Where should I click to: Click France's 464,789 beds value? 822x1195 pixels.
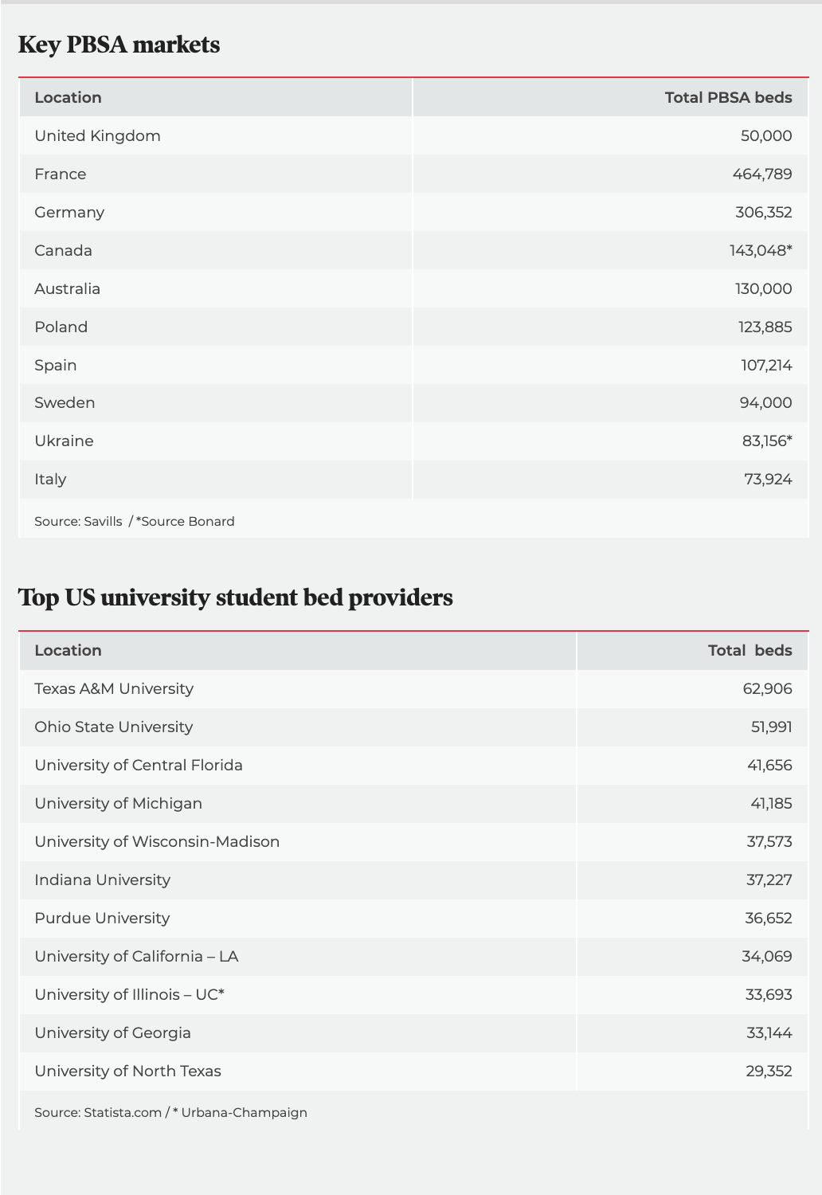tap(761, 174)
